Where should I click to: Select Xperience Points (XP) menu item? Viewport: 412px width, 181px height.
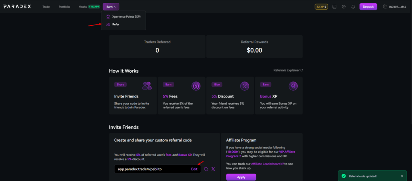[x=123, y=16]
